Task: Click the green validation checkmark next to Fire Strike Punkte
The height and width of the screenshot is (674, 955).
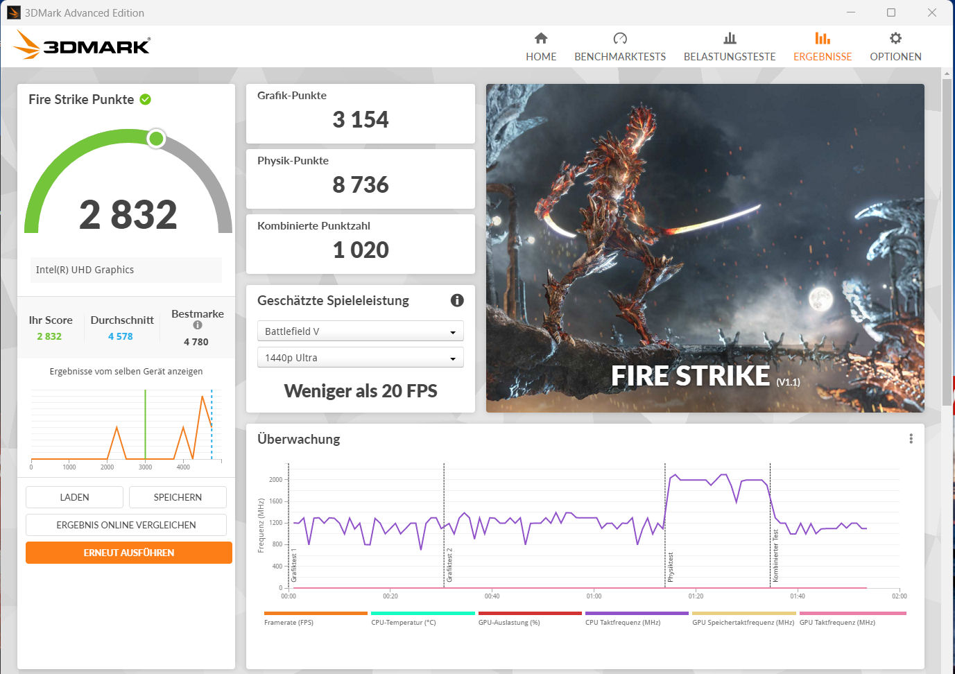Action: [146, 99]
